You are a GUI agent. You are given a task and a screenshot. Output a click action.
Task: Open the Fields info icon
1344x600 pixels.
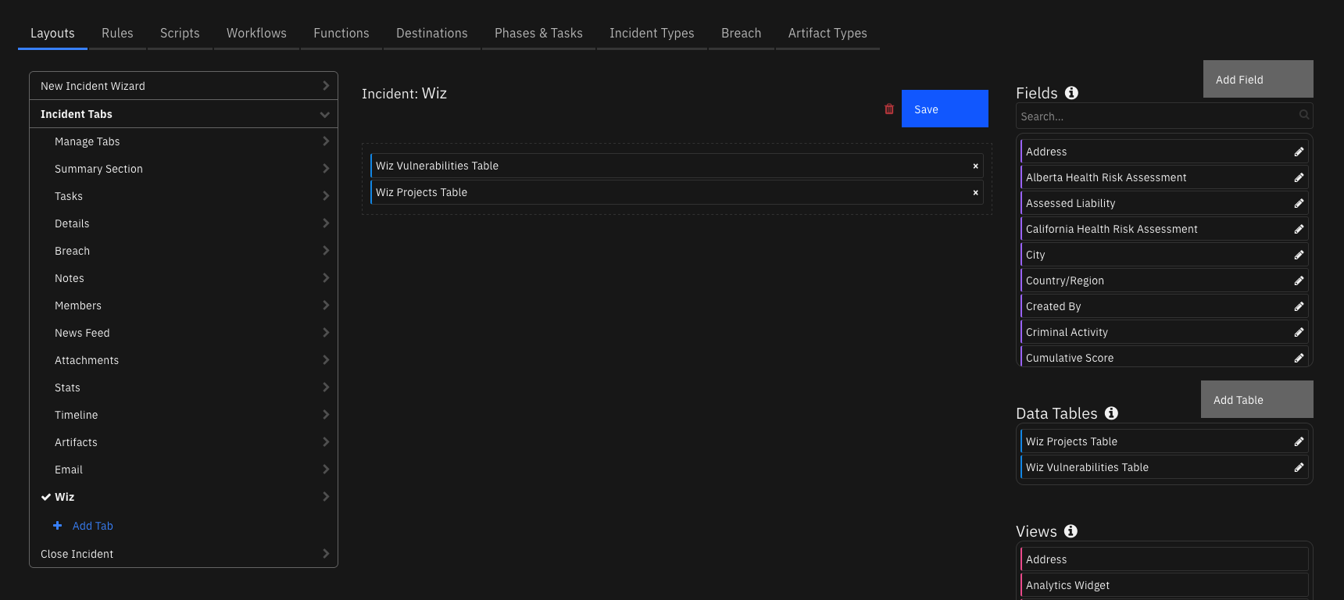pyautogui.click(x=1071, y=93)
